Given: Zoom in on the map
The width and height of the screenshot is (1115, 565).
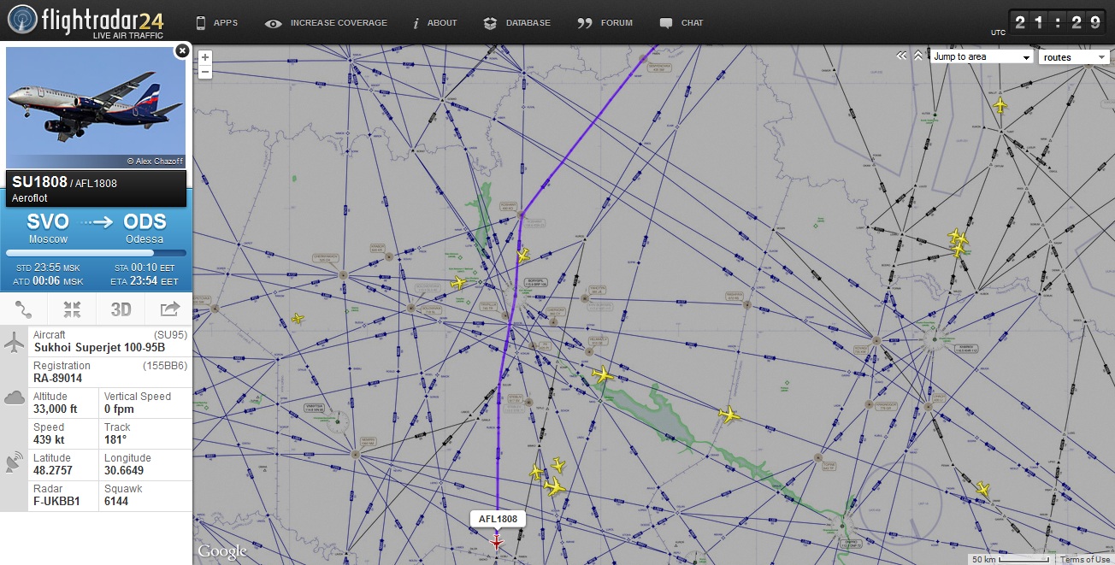Looking at the screenshot, I should pos(205,57).
